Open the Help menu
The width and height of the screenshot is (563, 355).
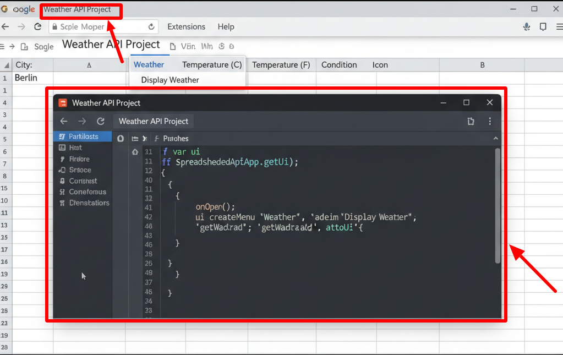click(x=226, y=26)
